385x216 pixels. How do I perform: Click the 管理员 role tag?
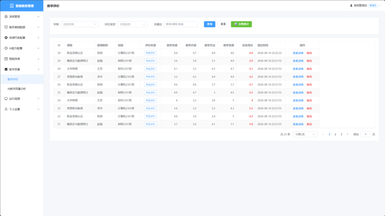click(x=372, y=5)
